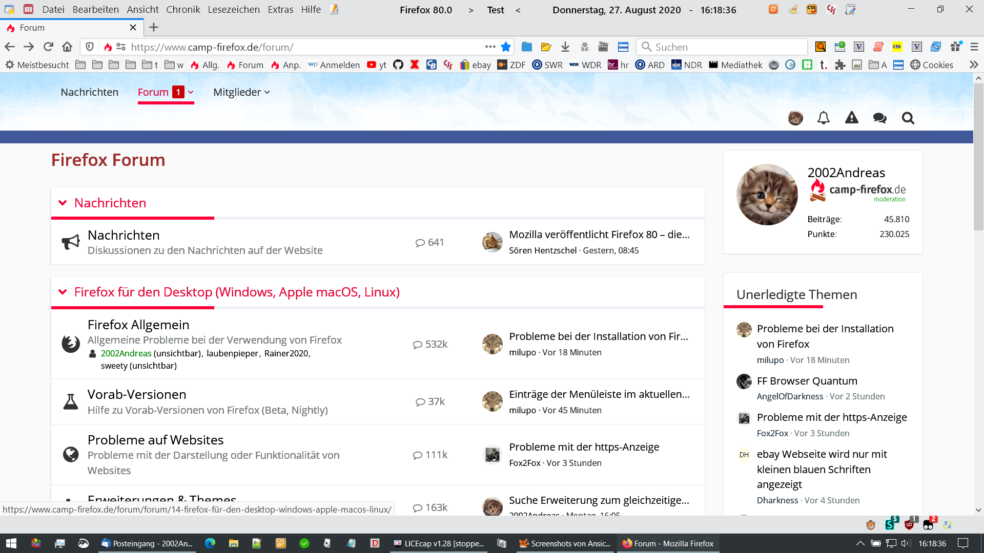The image size is (984, 553).
Task: Open the downloads arrow in the toolbar
Action: click(565, 47)
